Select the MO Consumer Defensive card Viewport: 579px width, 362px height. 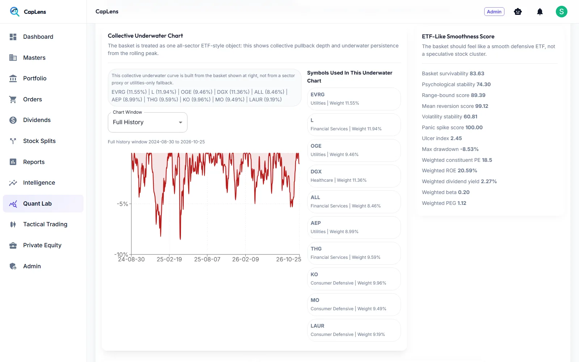[x=354, y=304]
